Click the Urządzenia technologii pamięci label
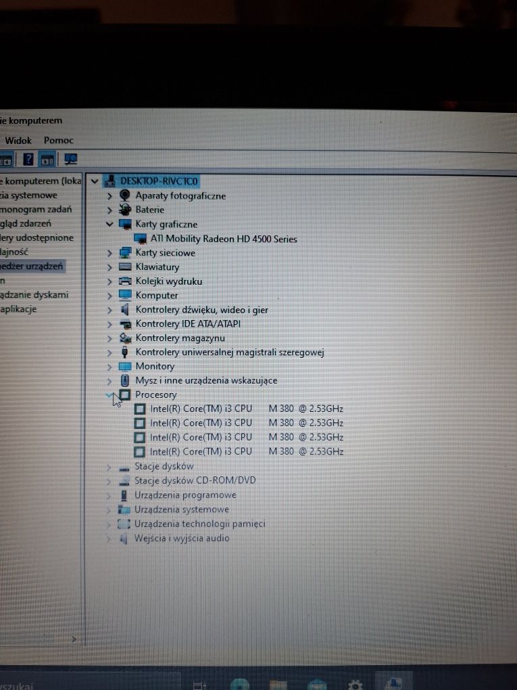This screenshot has height=690, width=517. point(200,524)
